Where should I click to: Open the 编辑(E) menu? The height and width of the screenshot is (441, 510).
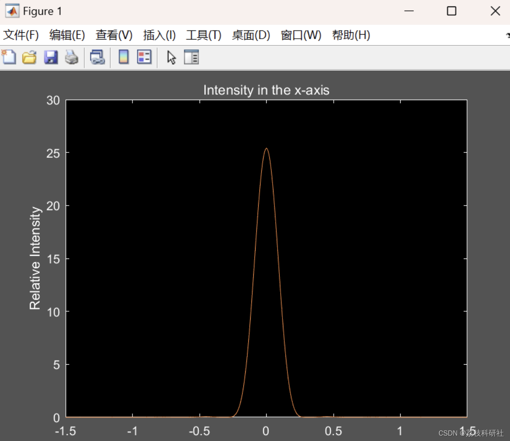click(x=67, y=35)
